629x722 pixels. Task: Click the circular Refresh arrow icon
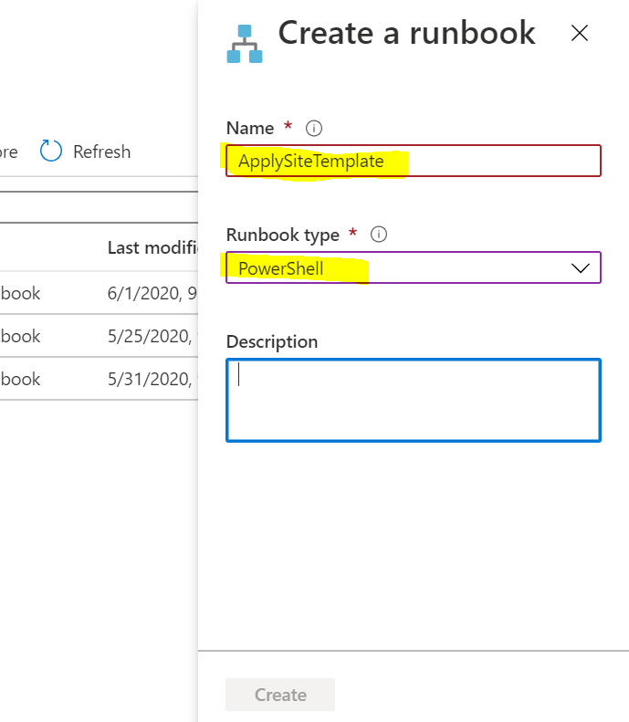(51, 152)
